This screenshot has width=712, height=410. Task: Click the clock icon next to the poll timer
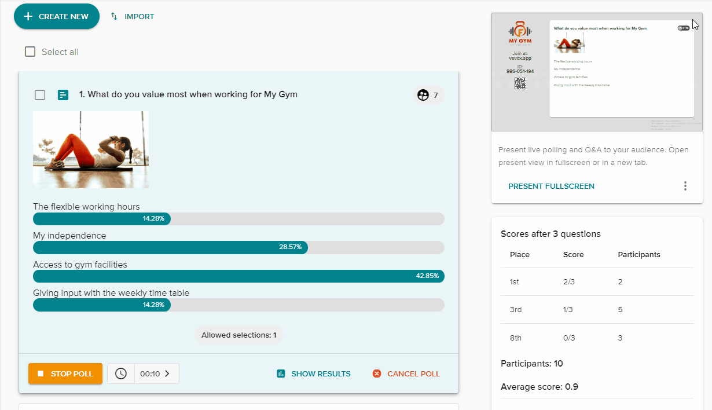[x=120, y=373]
